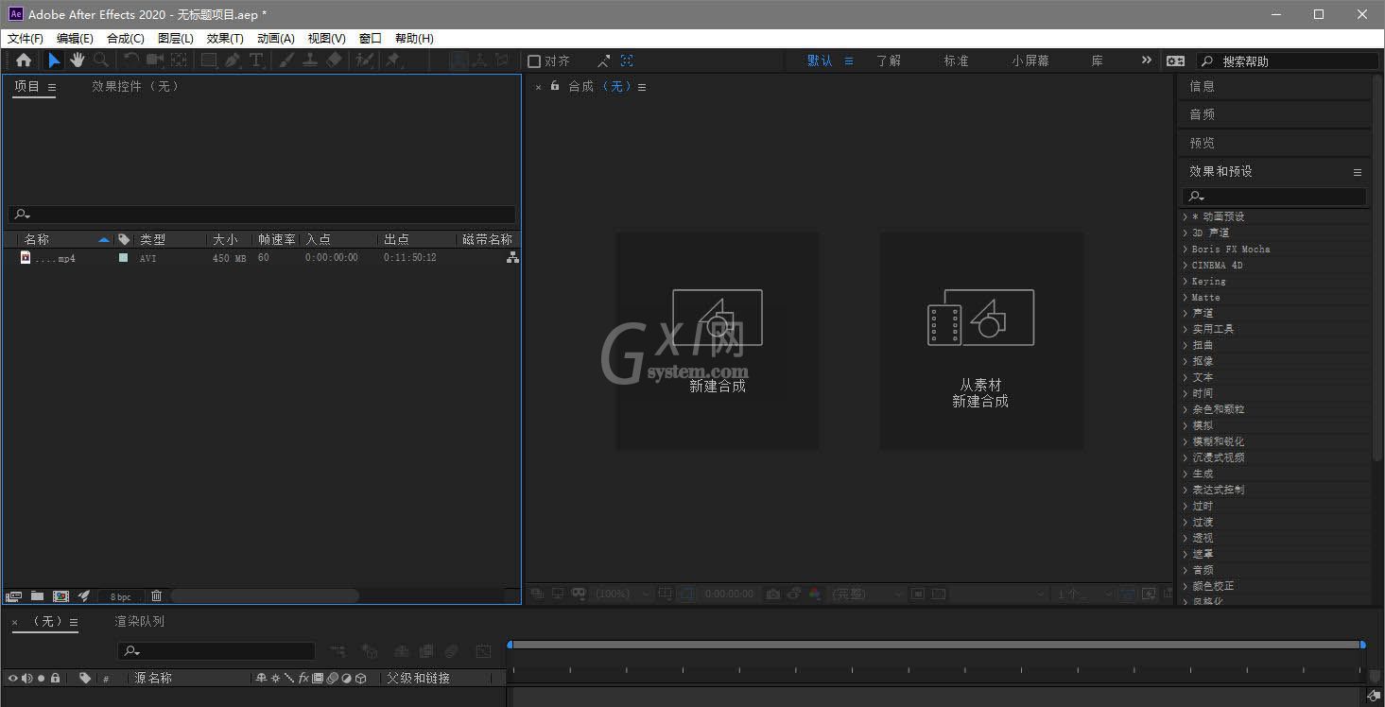1385x707 pixels.
Task: Expand the 动画预设 effects category
Action: tap(1186, 216)
